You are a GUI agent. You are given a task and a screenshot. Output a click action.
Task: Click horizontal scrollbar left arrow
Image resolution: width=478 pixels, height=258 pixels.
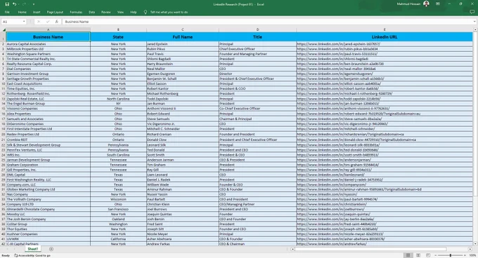(292, 249)
